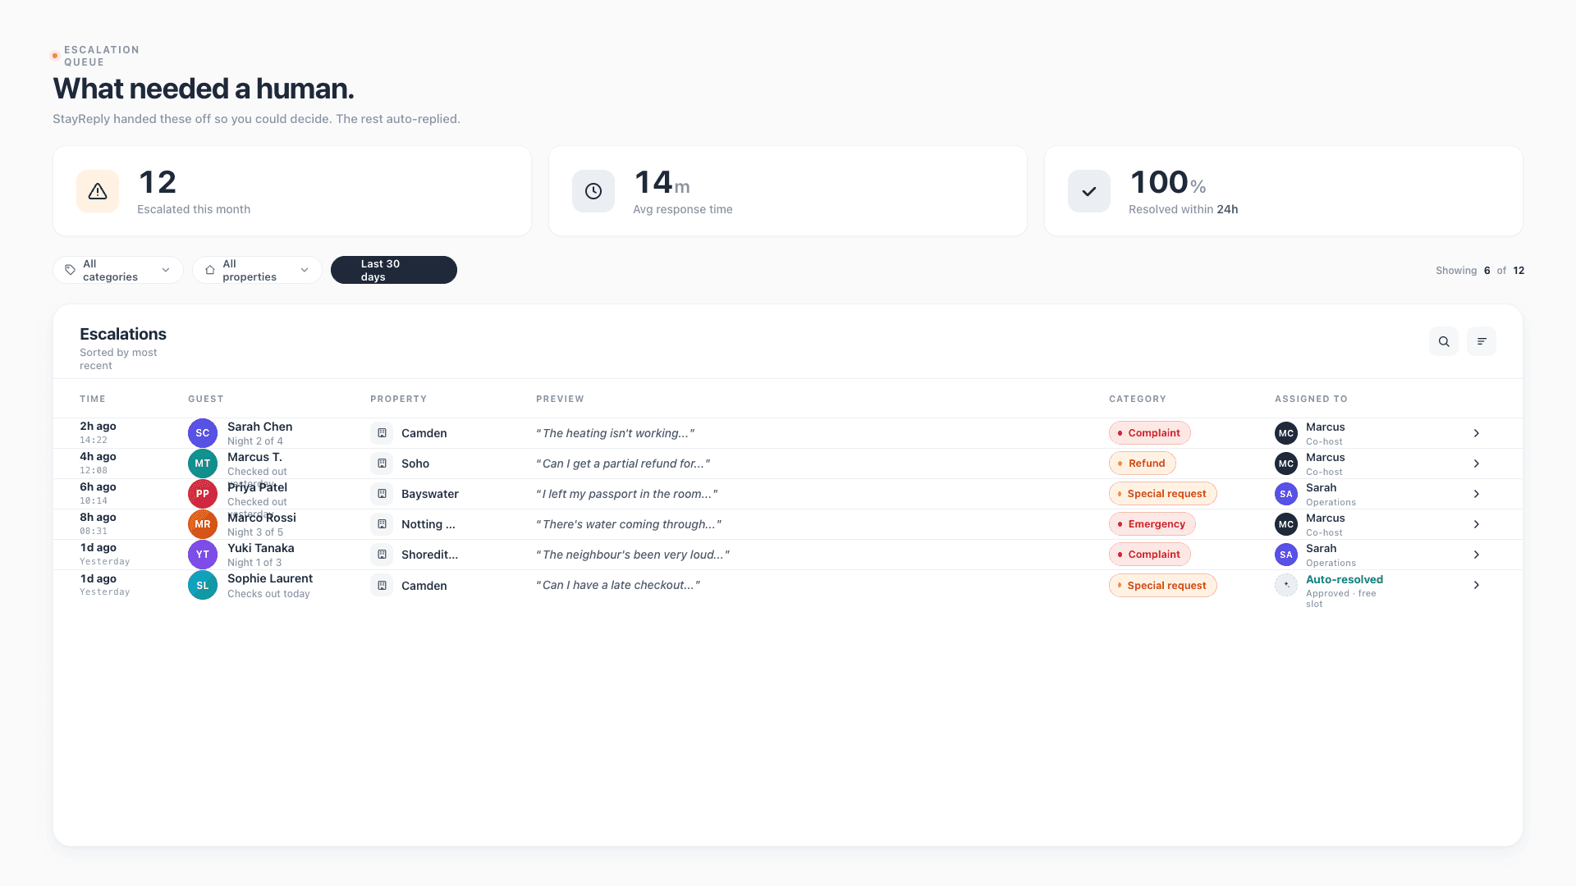Click the Refund category tag
This screenshot has width=1576, height=886.
1142,464
